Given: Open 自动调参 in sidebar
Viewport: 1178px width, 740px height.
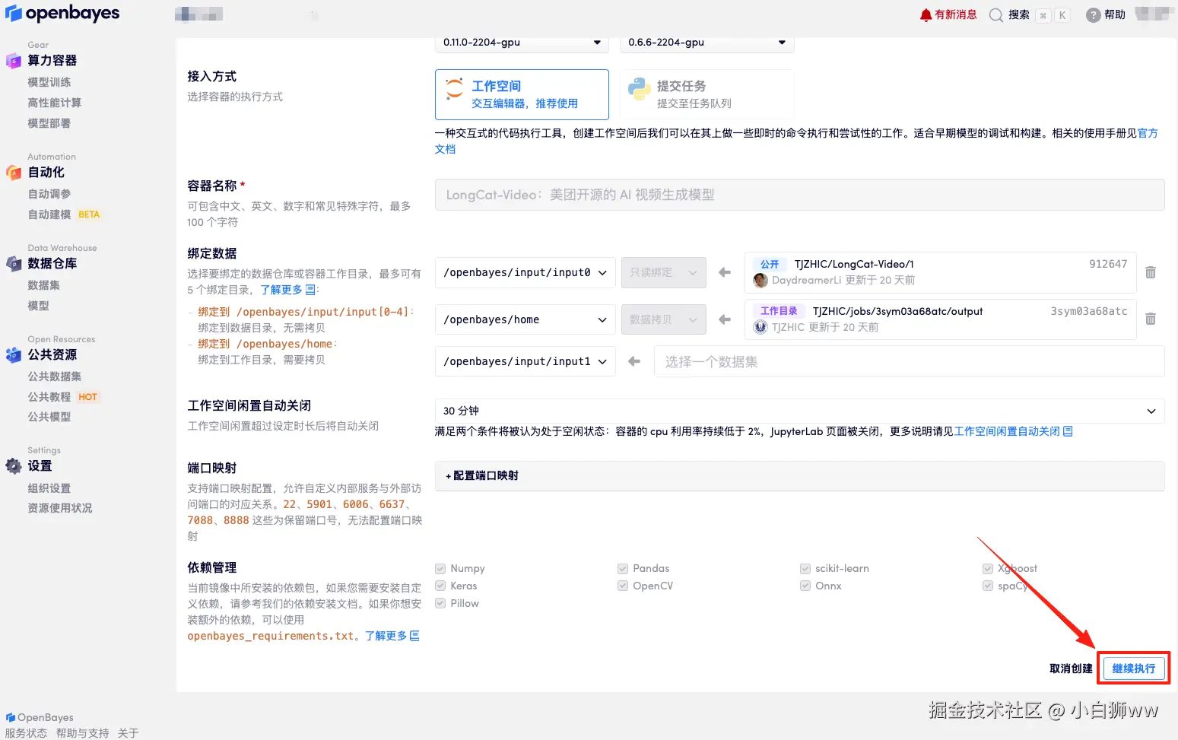Looking at the screenshot, I should pos(49,194).
